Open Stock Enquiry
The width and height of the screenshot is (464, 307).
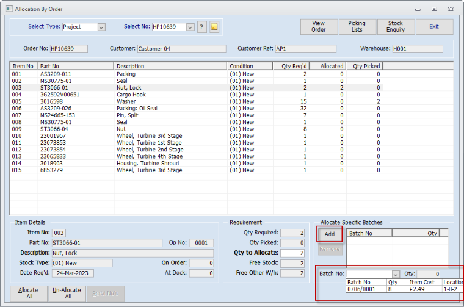(x=396, y=27)
